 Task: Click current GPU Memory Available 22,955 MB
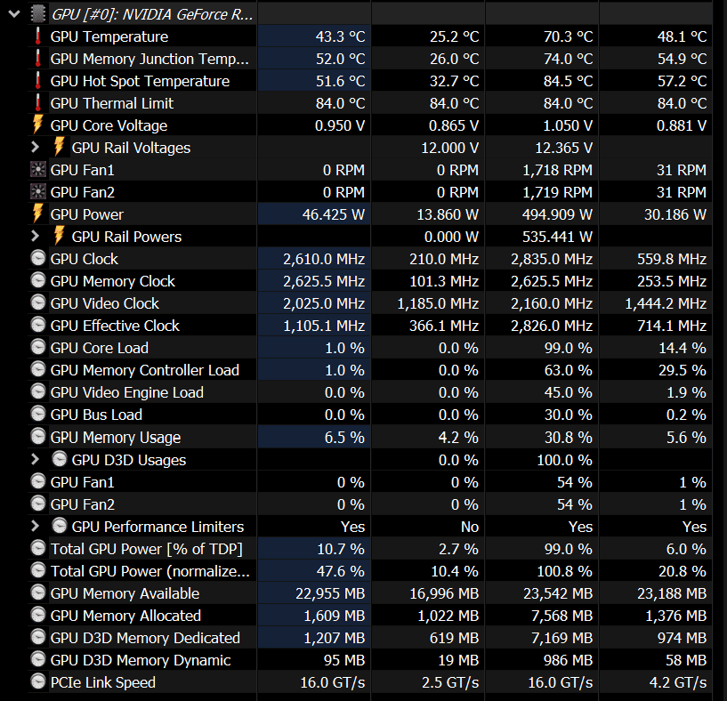[330, 593]
